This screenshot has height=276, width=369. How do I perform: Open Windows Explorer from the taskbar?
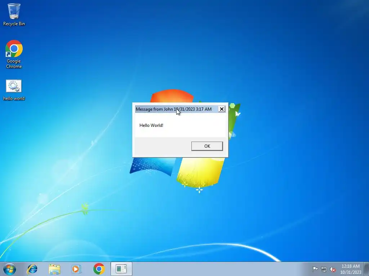coord(54,269)
